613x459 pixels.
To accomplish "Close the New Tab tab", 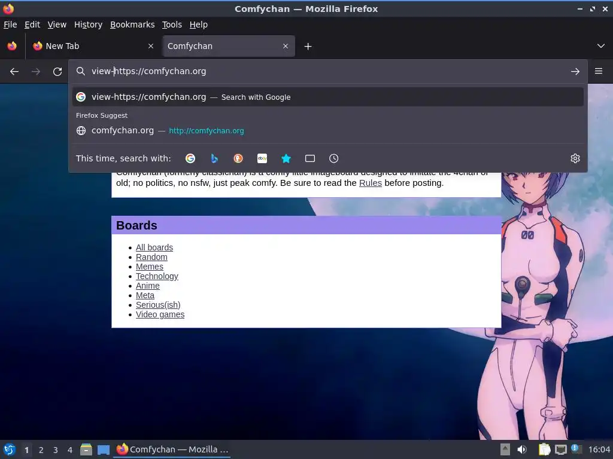I will [x=151, y=46].
